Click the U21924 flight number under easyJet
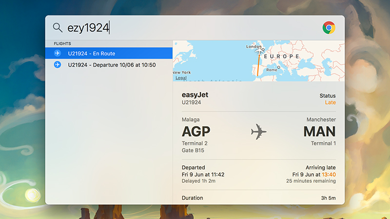 191,102
